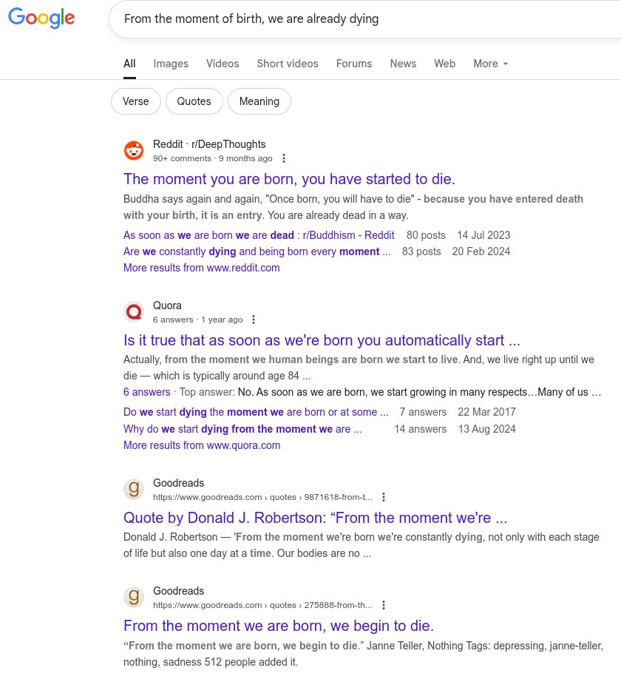The image size is (621, 679).
Task: Open 'The moment you are born' Reddit link
Action: click(x=289, y=179)
